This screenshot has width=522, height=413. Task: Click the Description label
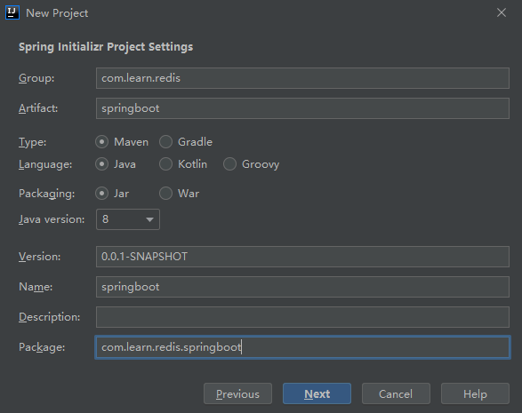pyautogui.click(x=50, y=317)
